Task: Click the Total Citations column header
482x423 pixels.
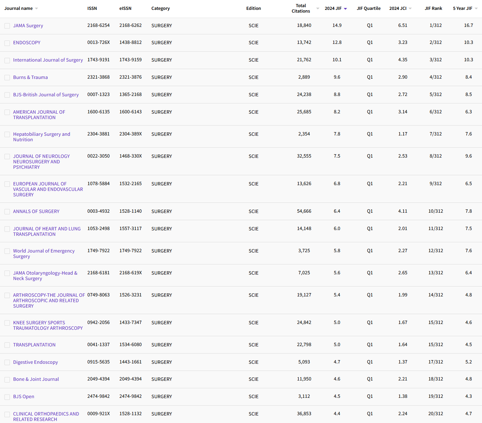Action: tap(301, 8)
